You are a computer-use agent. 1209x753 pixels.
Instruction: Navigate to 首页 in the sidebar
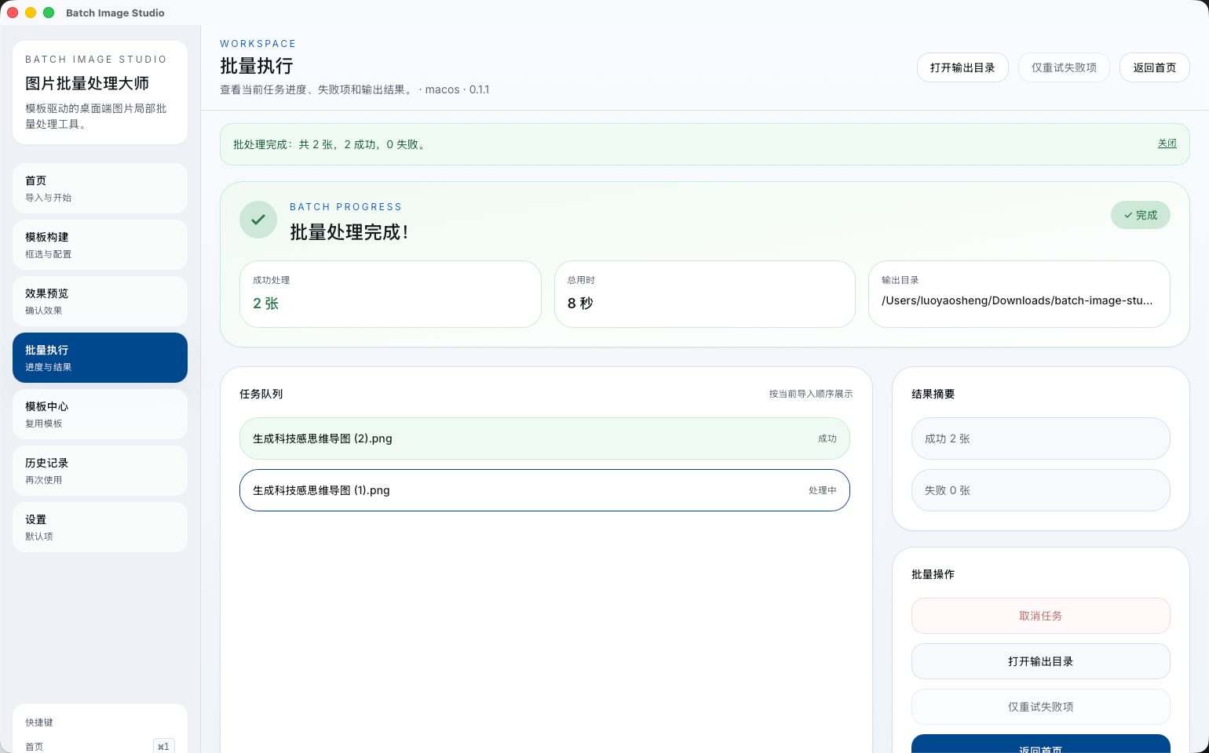[x=100, y=188]
